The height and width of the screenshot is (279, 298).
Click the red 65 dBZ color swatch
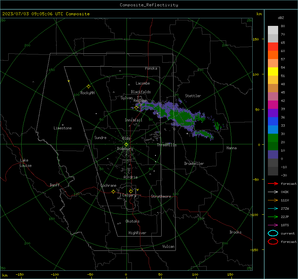click(273, 47)
